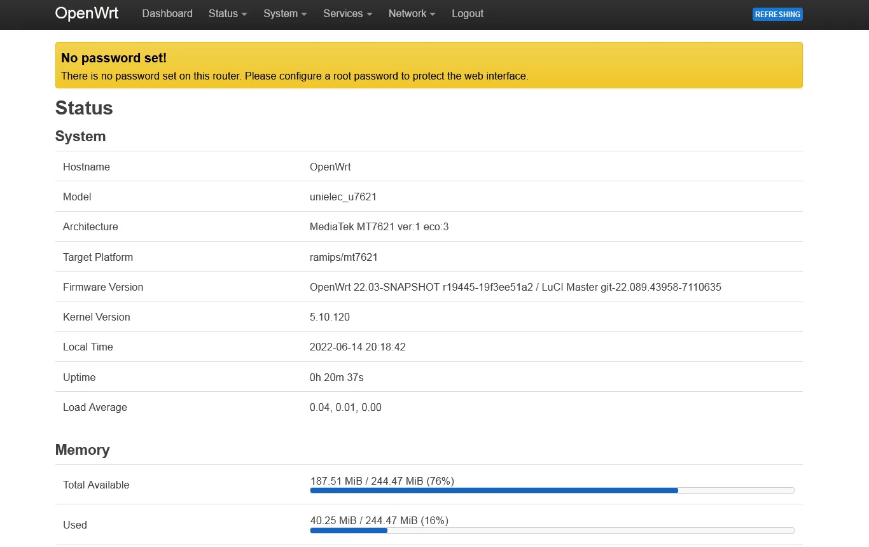Click the Memory section heading
Image resolution: width=869 pixels, height=547 pixels.
[x=82, y=450]
